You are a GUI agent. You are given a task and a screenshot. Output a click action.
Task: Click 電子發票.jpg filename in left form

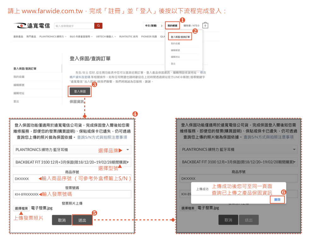42,208
